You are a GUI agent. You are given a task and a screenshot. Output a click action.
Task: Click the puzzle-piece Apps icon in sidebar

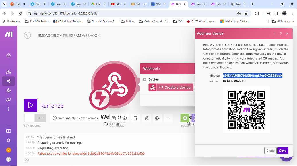point(8,90)
